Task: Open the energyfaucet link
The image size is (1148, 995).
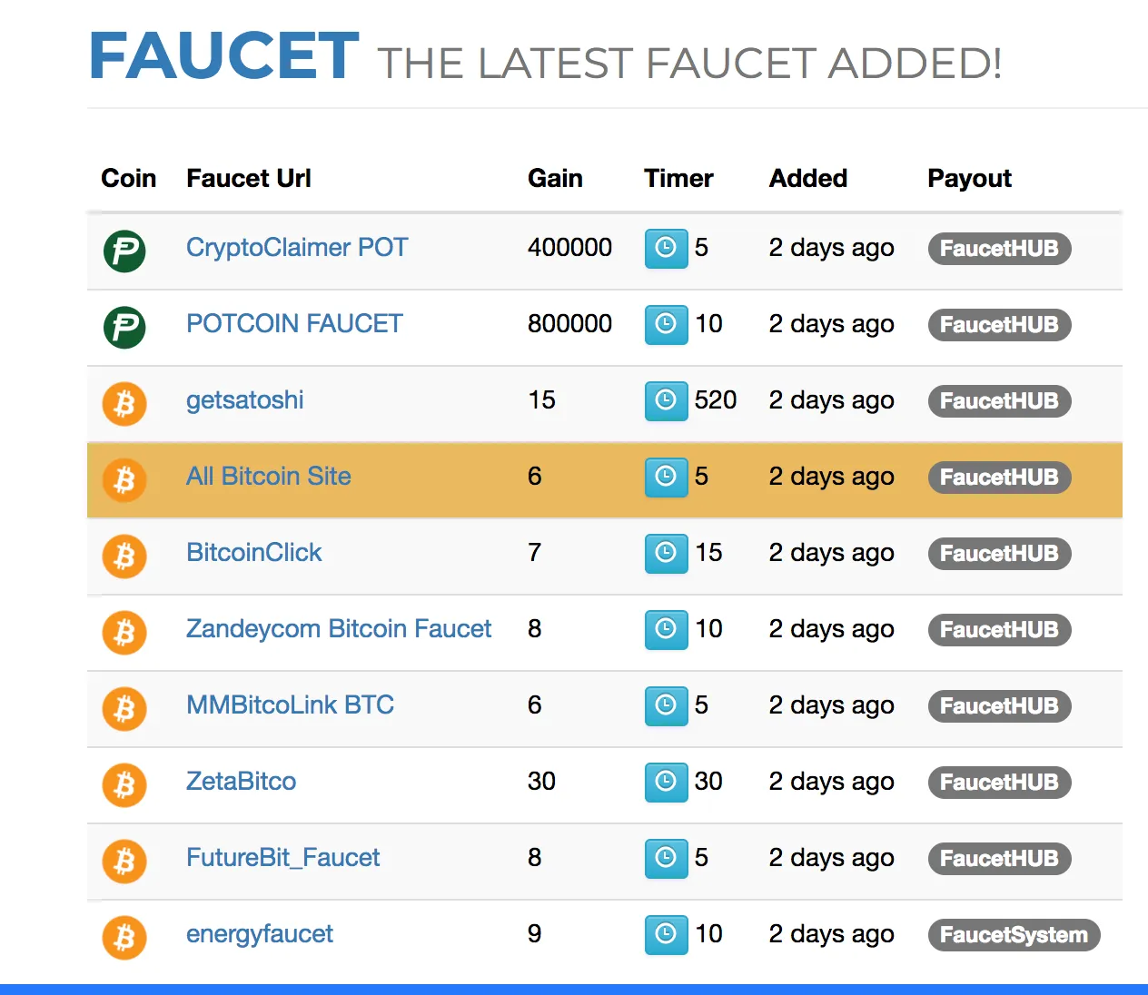Action: pyautogui.click(x=260, y=934)
